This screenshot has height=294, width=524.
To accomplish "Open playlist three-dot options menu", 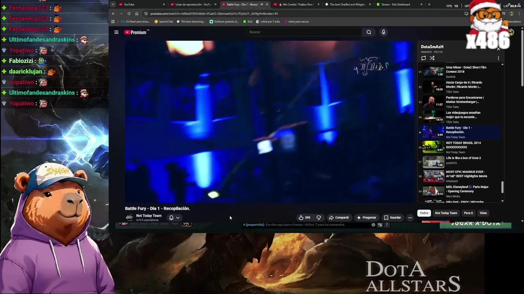I will [x=498, y=58].
